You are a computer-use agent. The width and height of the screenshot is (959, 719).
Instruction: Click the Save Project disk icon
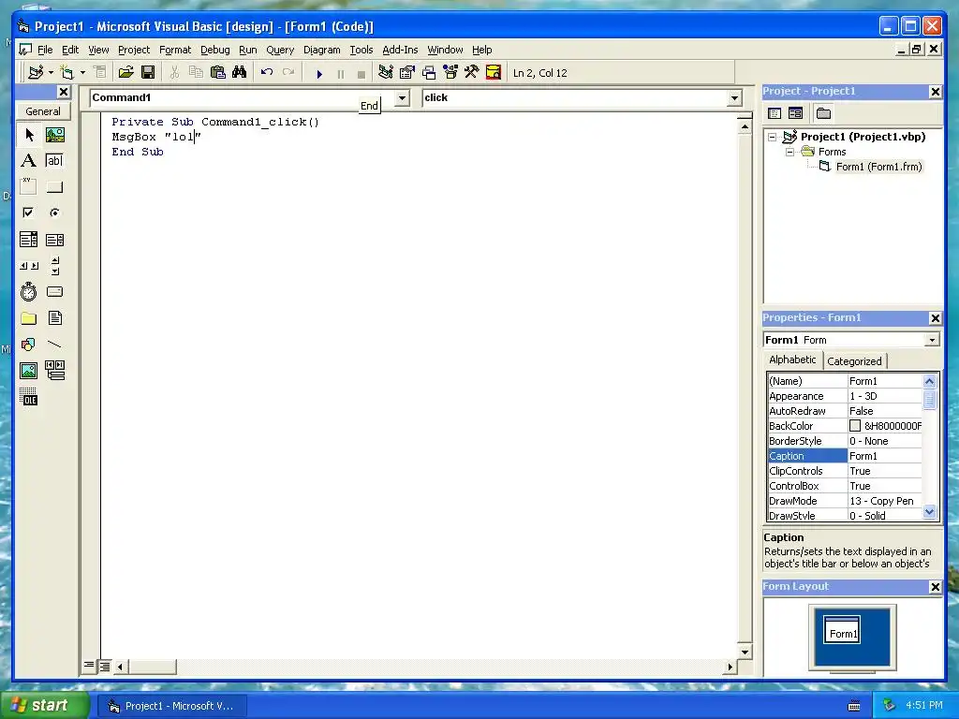point(147,73)
